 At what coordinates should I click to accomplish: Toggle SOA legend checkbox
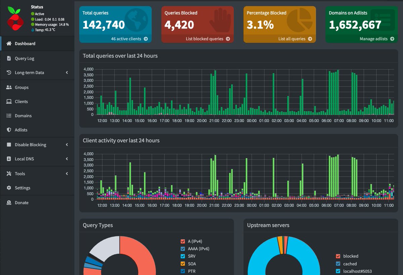click(183, 264)
